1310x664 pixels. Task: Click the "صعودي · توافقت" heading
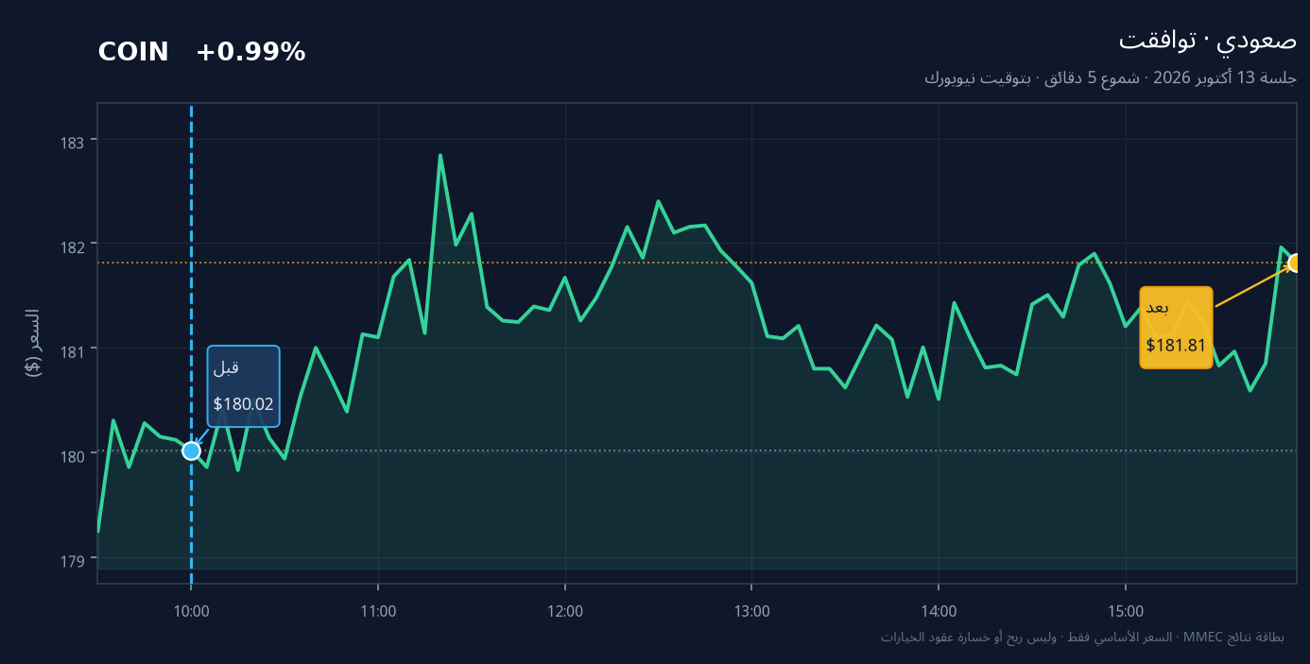(1207, 41)
